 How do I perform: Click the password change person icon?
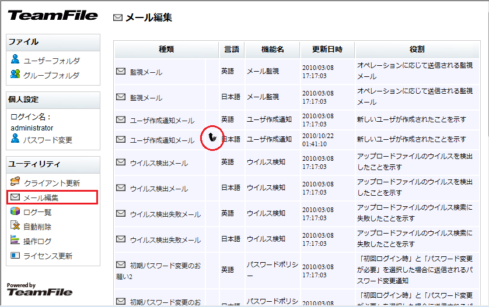15,139
